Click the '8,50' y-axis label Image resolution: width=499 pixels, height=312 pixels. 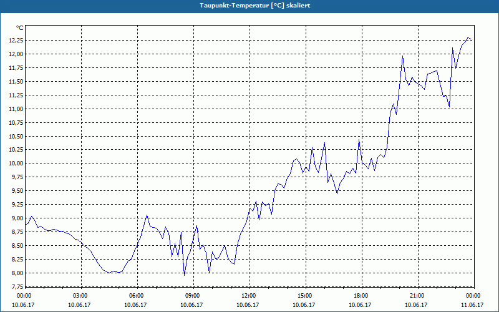18,245
